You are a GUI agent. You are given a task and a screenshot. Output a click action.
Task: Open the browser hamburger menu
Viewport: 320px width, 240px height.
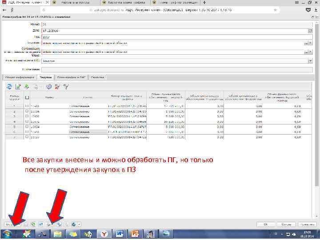297,3
